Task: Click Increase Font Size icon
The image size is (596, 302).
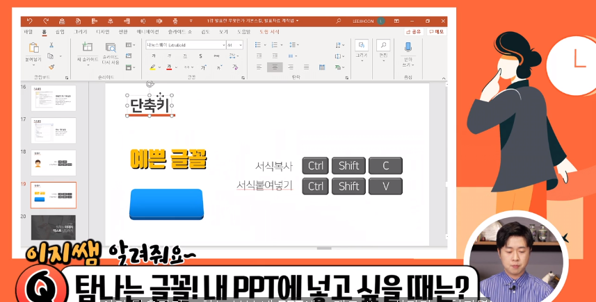Action: click(x=203, y=67)
